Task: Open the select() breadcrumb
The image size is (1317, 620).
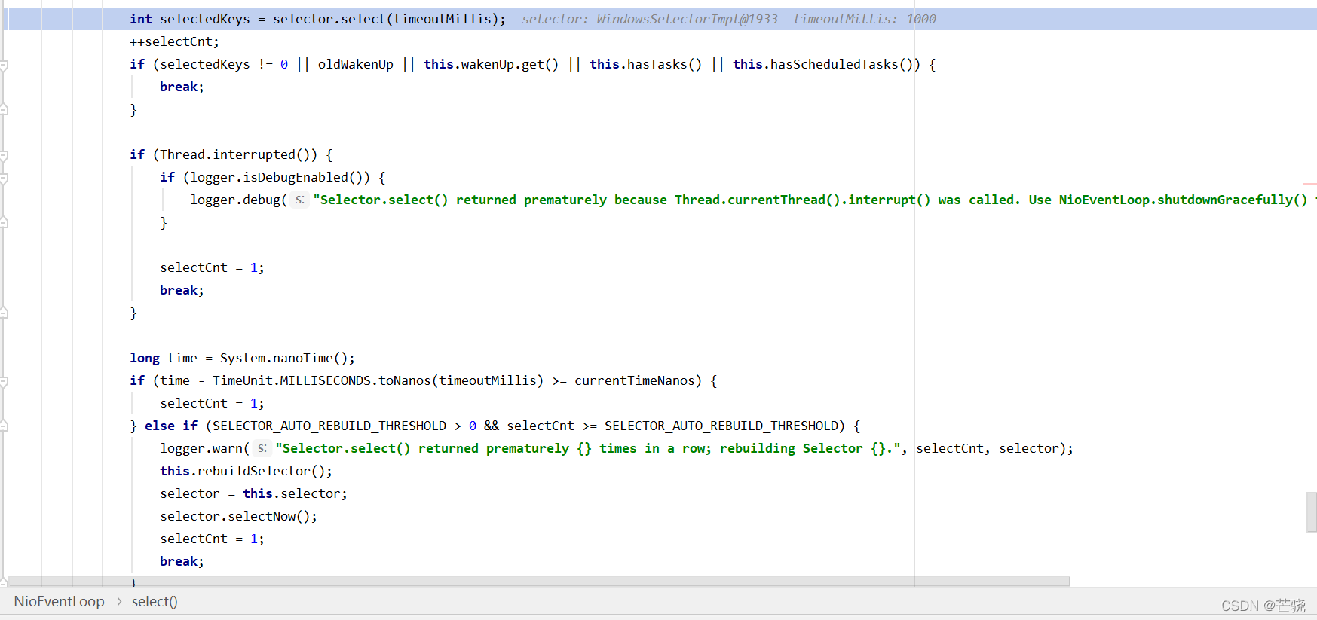Action: [155, 601]
